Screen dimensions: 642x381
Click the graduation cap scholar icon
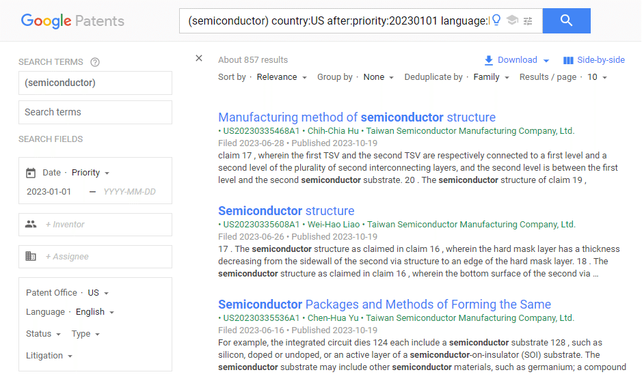(x=512, y=20)
